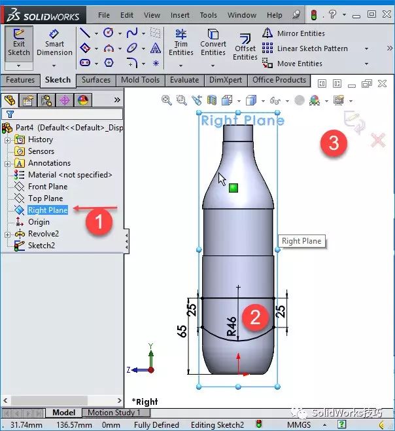395x431 pixels.
Task: Expand more manager tabs chevron
Action: point(117,100)
